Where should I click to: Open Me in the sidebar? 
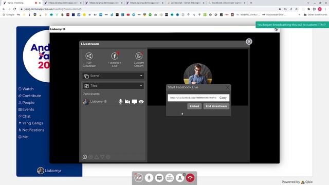(x=23, y=137)
